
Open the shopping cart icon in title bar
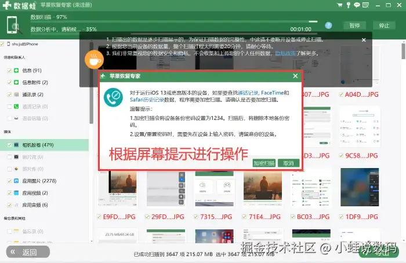[339, 5]
